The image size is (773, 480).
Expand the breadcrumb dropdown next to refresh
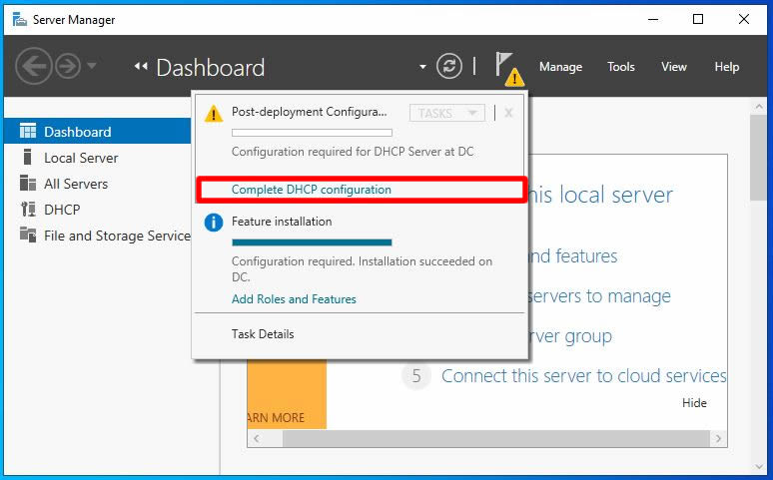pyautogui.click(x=422, y=67)
